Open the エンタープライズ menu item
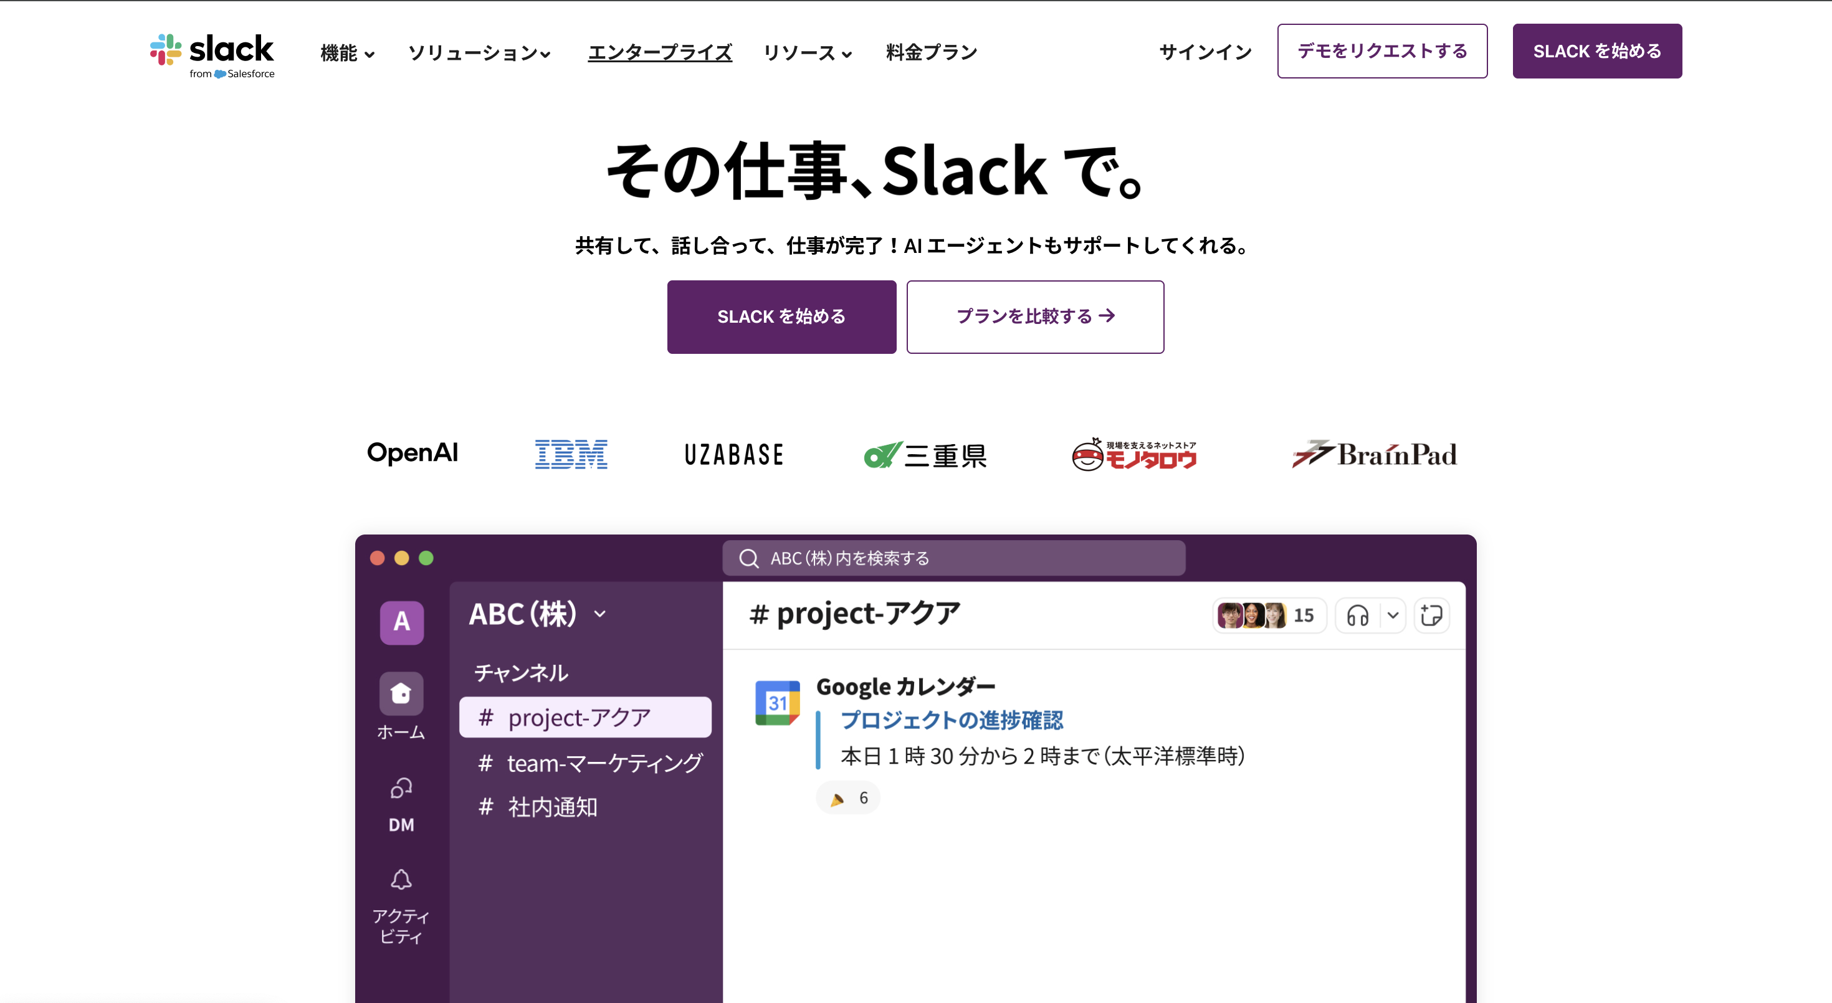 click(659, 52)
